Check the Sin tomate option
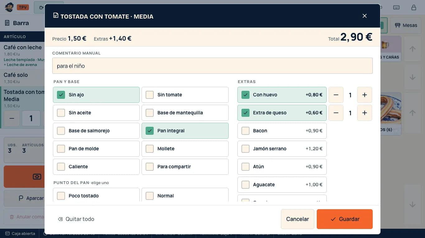Viewport: 425px width, 238px height. 185,95
